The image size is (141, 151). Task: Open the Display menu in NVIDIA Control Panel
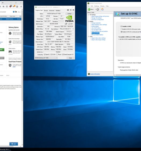(102, 6)
